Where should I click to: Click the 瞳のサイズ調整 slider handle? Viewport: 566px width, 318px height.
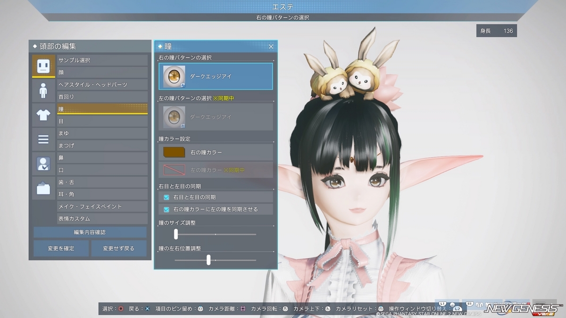coord(176,234)
